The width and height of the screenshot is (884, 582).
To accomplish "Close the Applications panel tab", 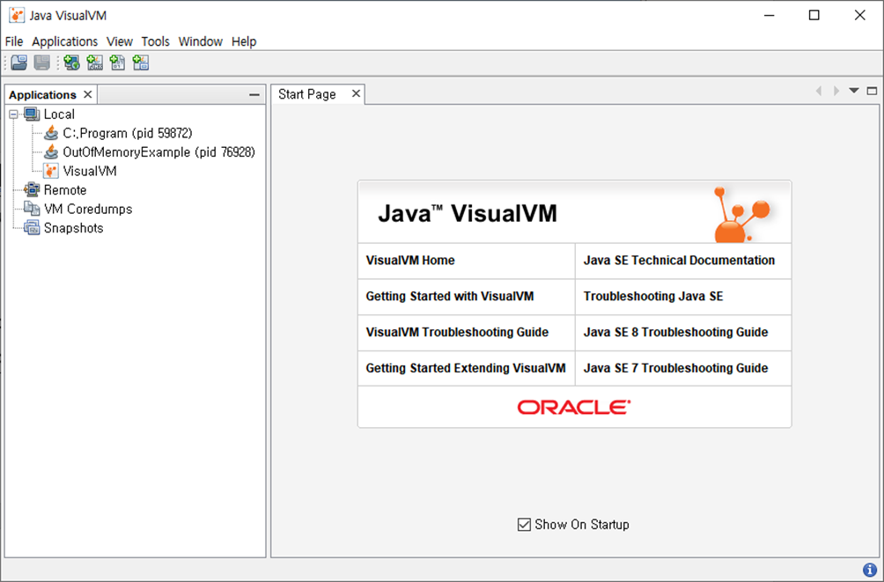I will tap(87, 94).
